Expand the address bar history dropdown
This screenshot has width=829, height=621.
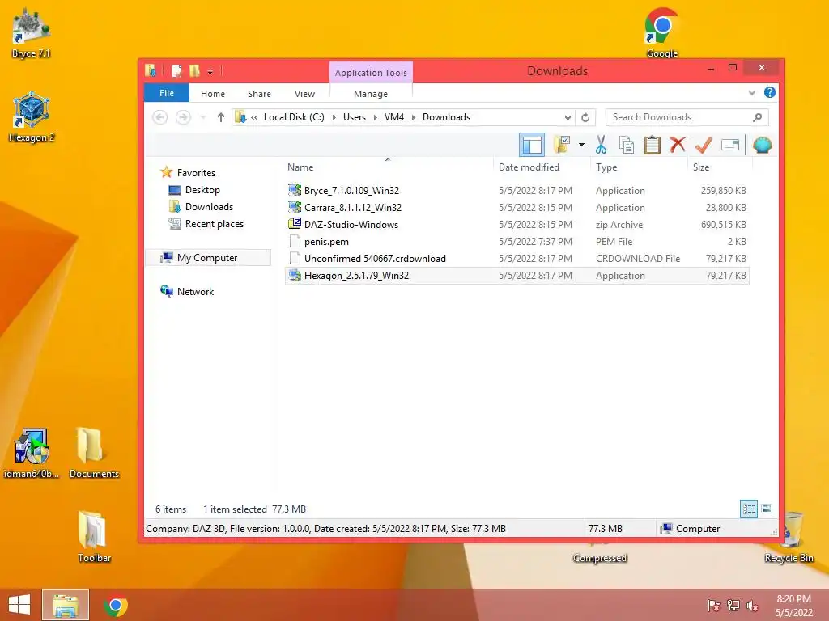click(x=568, y=117)
